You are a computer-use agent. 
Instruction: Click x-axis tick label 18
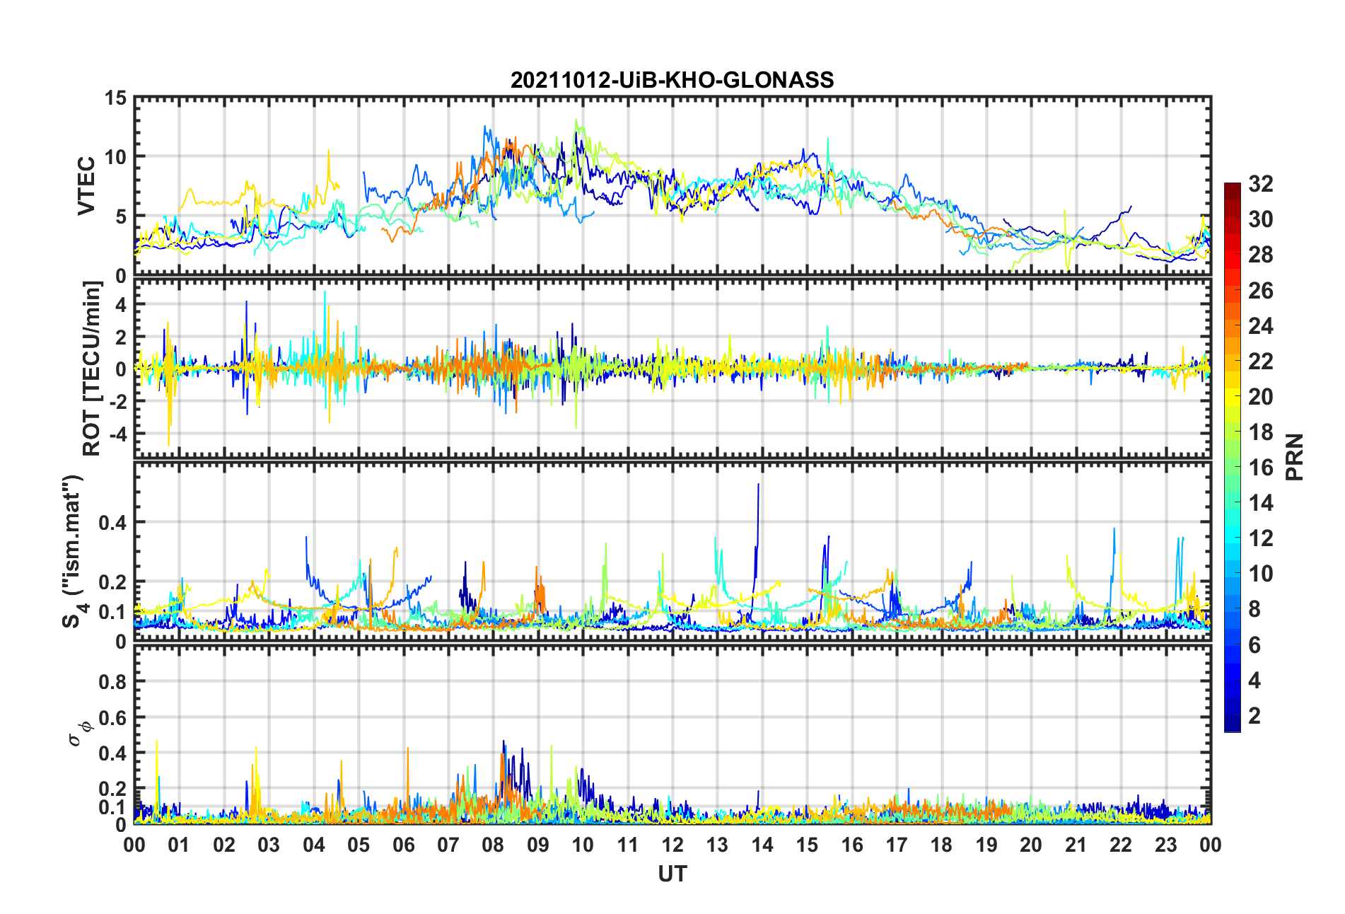(x=941, y=845)
